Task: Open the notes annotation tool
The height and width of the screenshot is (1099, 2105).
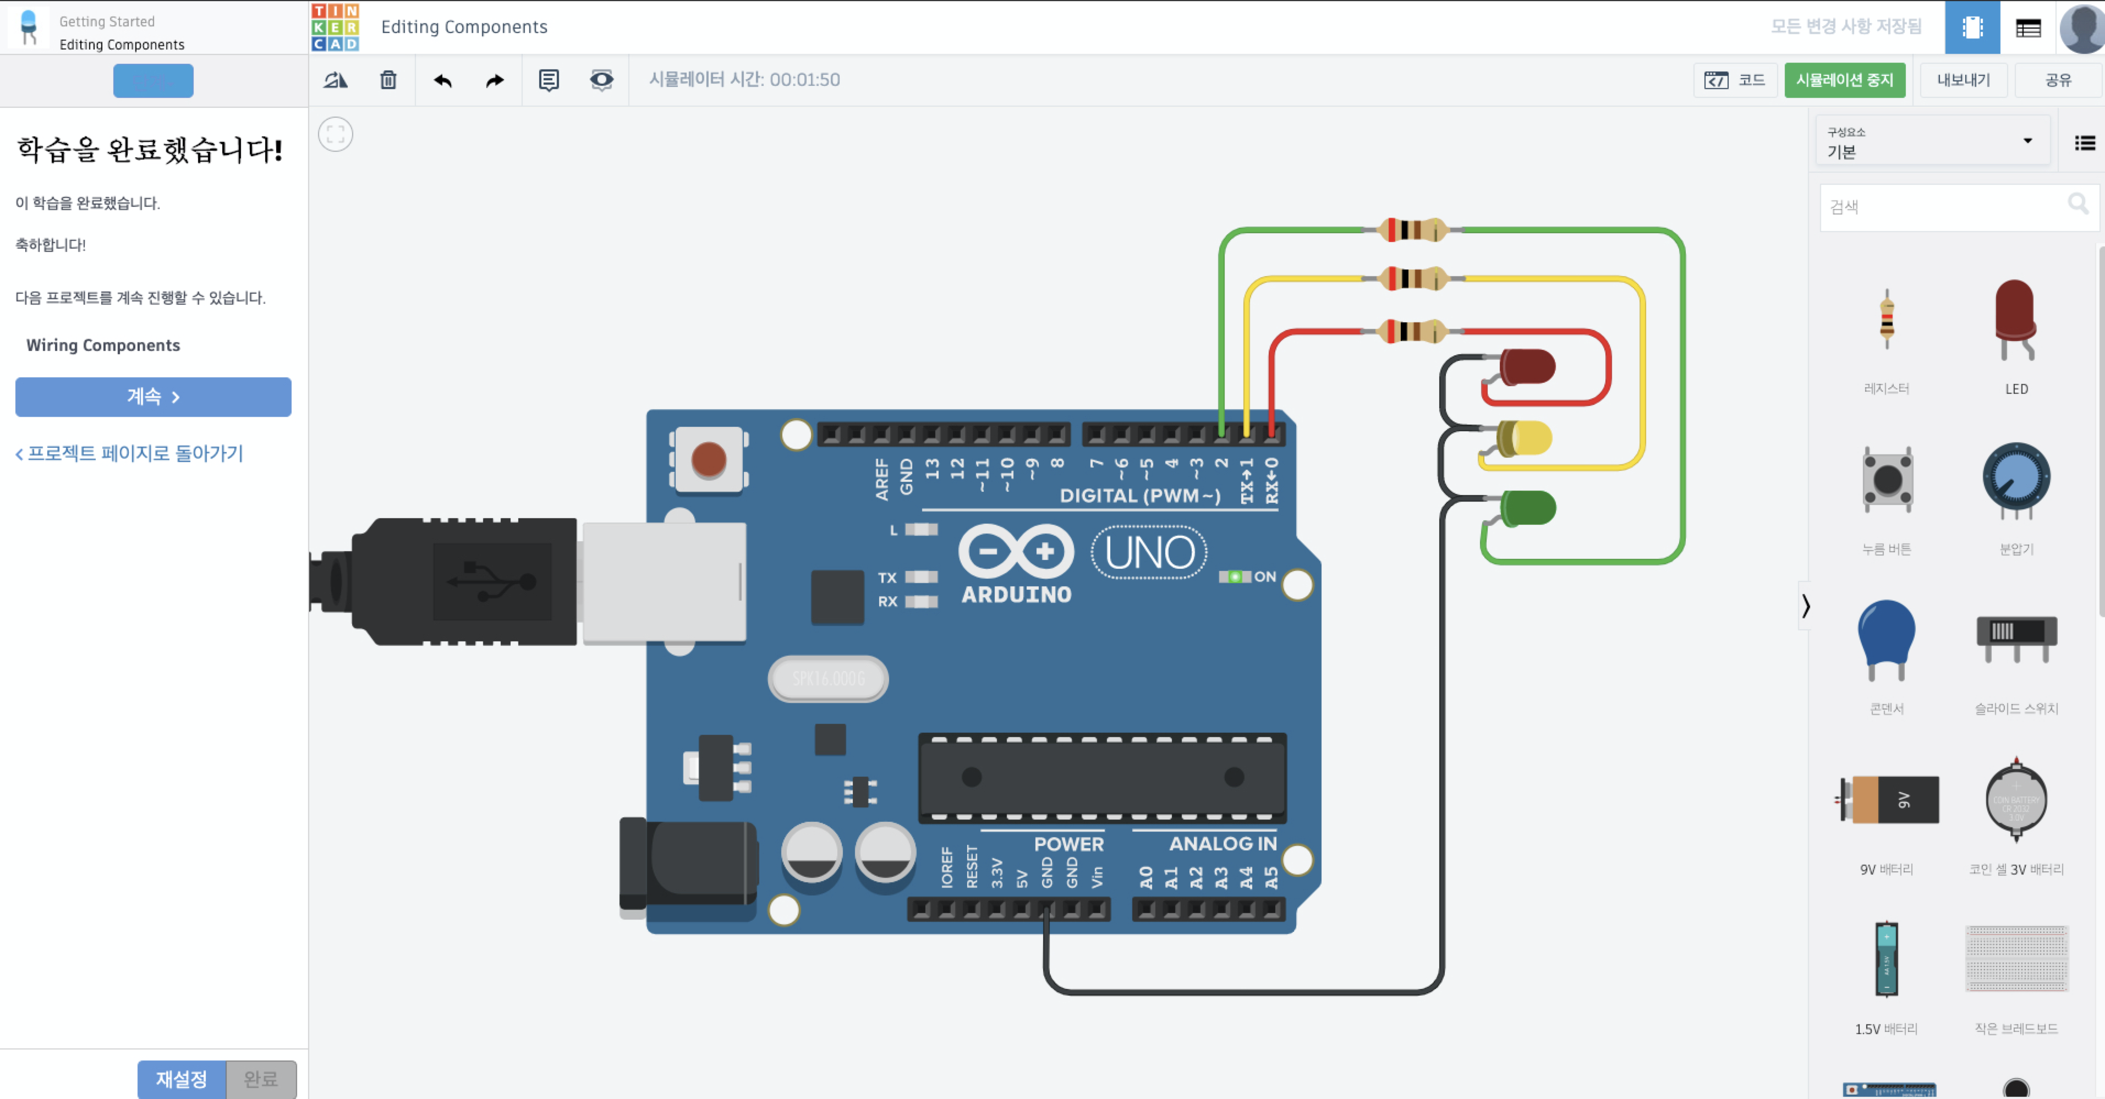Action: click(549, 80)
